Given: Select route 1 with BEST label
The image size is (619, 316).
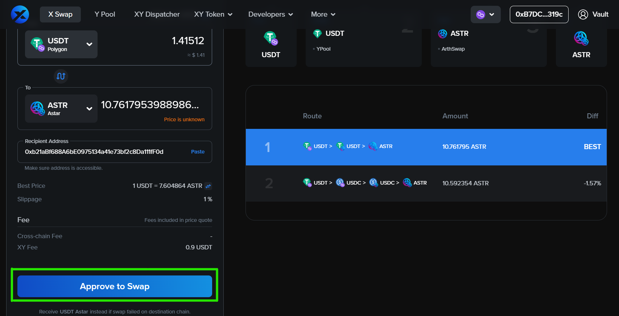Looking at the screenshot, I should pyautogui.click(x=426, y=147).
